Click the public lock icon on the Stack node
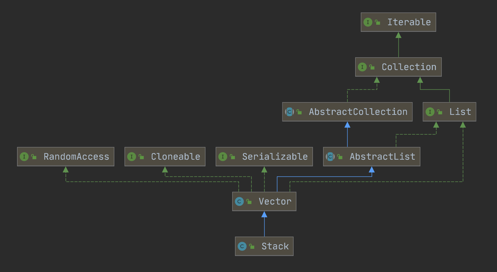Image resolution: width=497 pixels, height=272 pixels. tap(252, 247)
